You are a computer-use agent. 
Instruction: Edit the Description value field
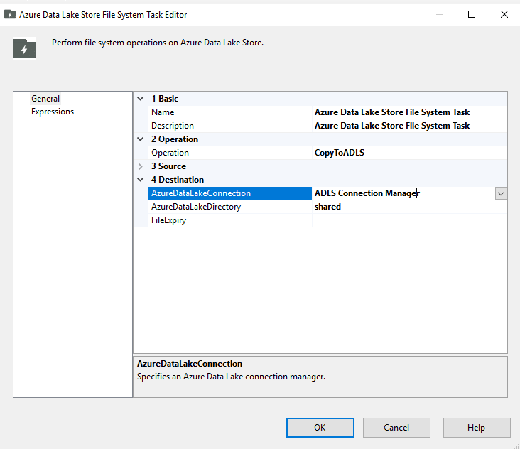[x=410, y=126]
